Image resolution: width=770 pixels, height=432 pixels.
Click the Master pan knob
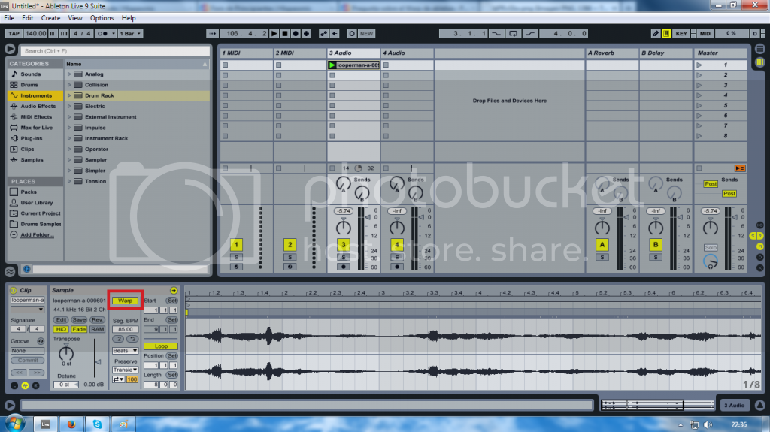pos(710,228)
